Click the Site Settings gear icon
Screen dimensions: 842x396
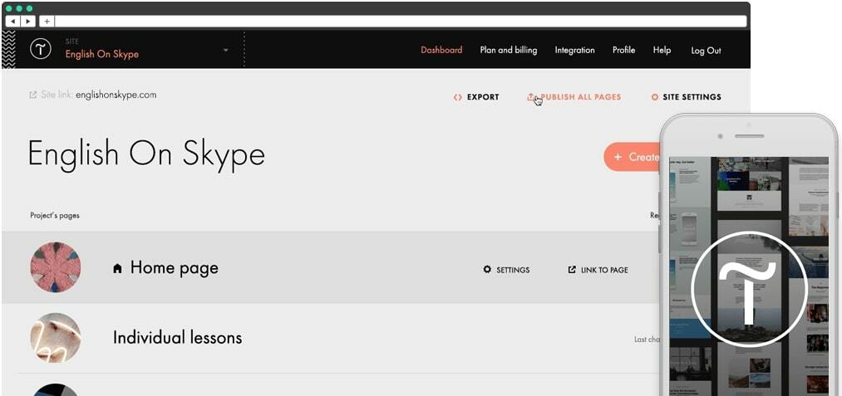click(x=654, y=97)
